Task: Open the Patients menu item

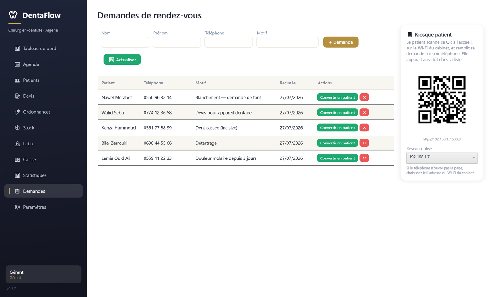Action: tap(43, 80)
